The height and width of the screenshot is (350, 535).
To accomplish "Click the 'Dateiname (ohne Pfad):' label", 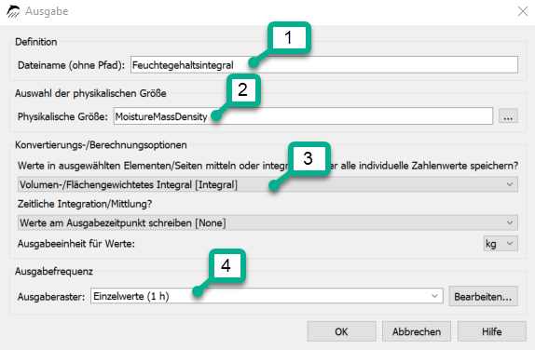I will point(72,65).
